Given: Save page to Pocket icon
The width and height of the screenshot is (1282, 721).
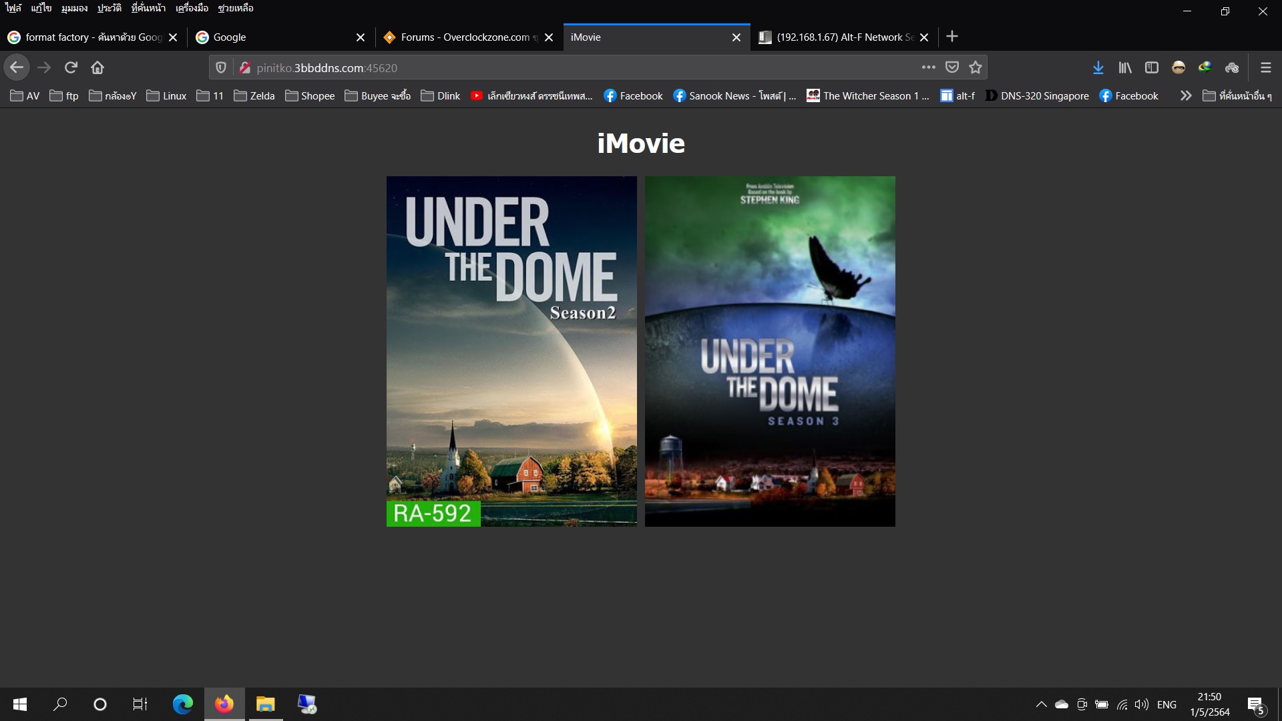Looking at the screenshot, I should (x=952, y=67).
